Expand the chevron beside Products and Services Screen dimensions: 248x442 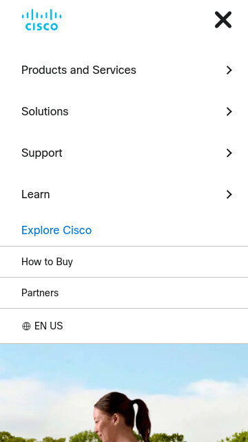229,70
